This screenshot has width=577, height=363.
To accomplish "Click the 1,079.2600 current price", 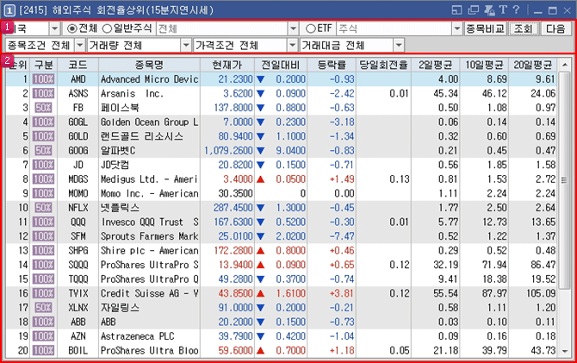I will coord(228,151).
